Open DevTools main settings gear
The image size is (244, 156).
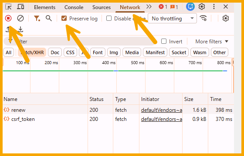(202, 6)
